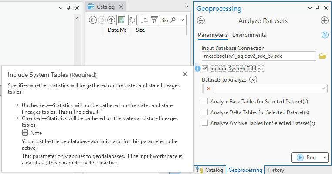Click the Catalog up-one-level arrow
Viewport: 332px width, 174px height.
tap(111, 20)
